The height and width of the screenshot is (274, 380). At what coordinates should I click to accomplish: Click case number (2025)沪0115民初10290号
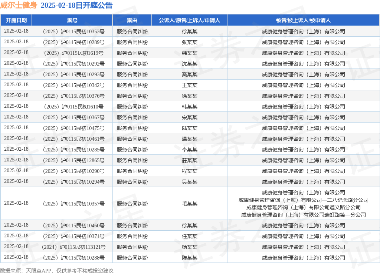pos(74,171)
